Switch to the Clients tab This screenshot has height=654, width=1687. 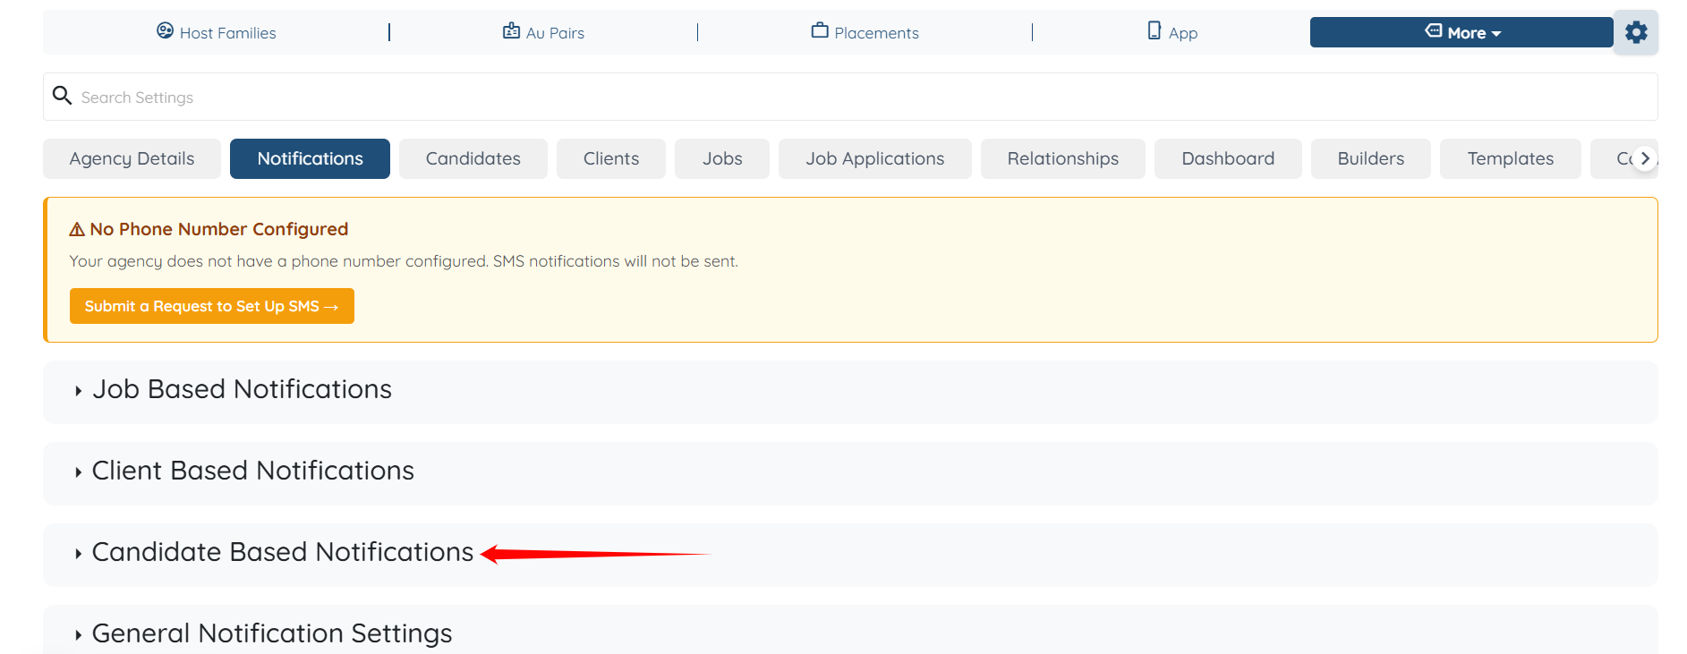611,158
